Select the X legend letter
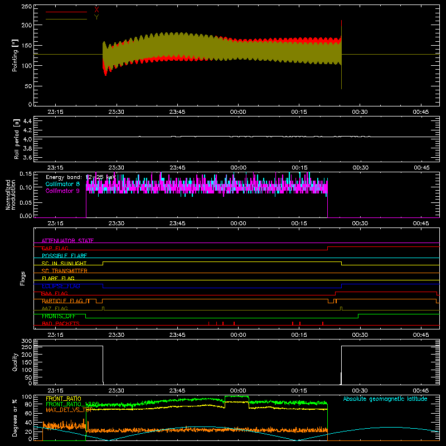446x446 pixels. (96, 9)
